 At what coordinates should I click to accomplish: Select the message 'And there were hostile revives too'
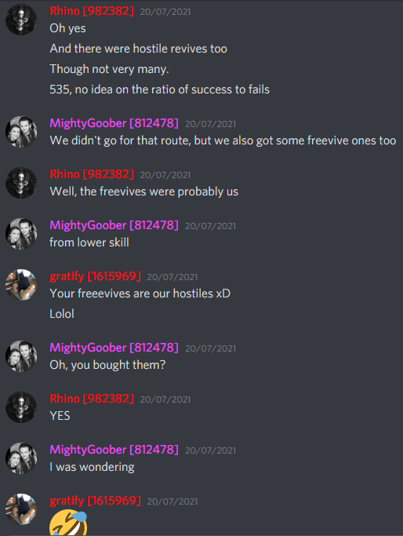tap(138, 49)
